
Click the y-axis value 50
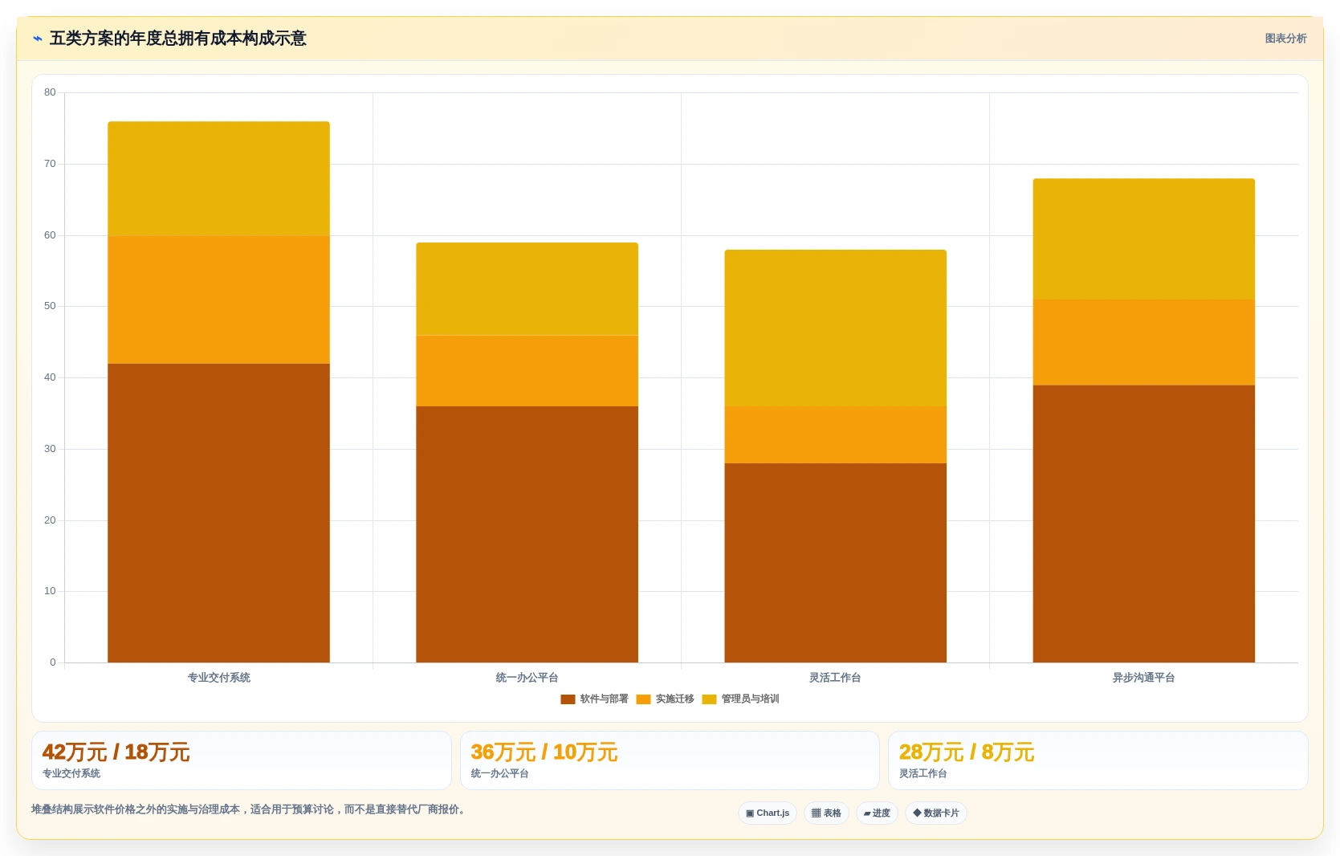[50, 306]
